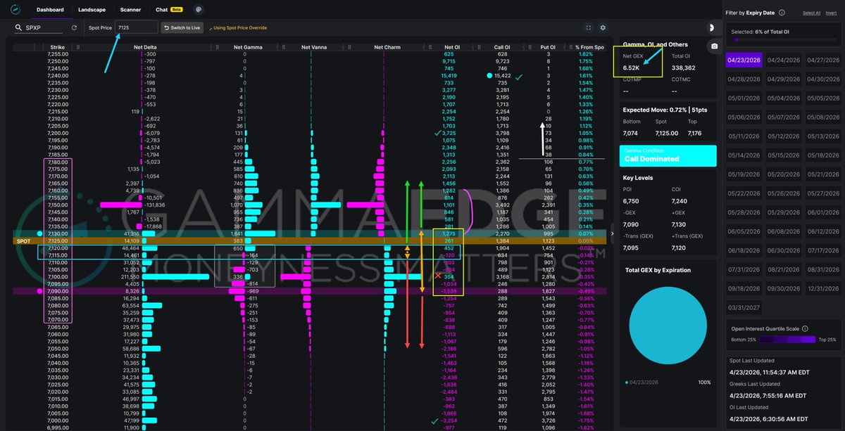845x431 pixels.
Task: Click the Total GEX by Expiration pie chart
Action: (x=667, y=325)
